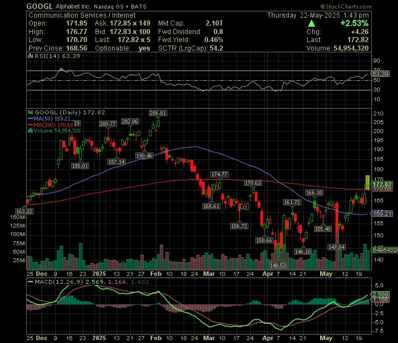Viewport: 398px width, 343px height.
Task: Click the Fwd Yield value 0.46%
Action: [x=213, y=40]
